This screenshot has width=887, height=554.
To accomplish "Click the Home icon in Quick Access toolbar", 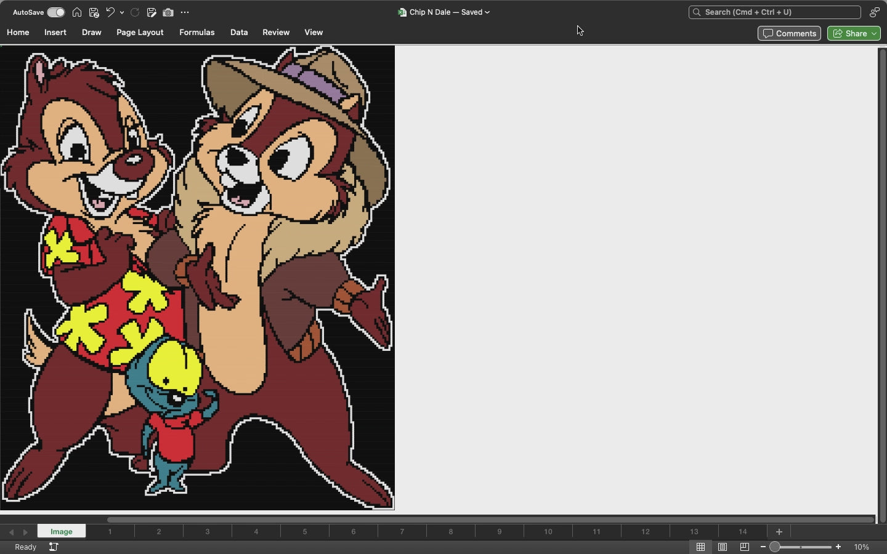I will tap(77, 12).
